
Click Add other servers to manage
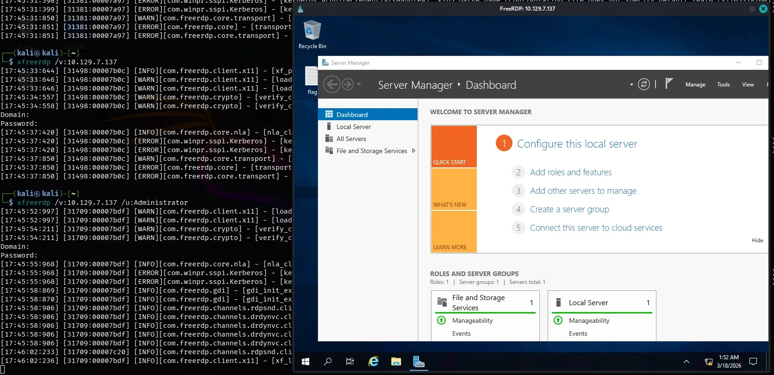tap(583, 191)
